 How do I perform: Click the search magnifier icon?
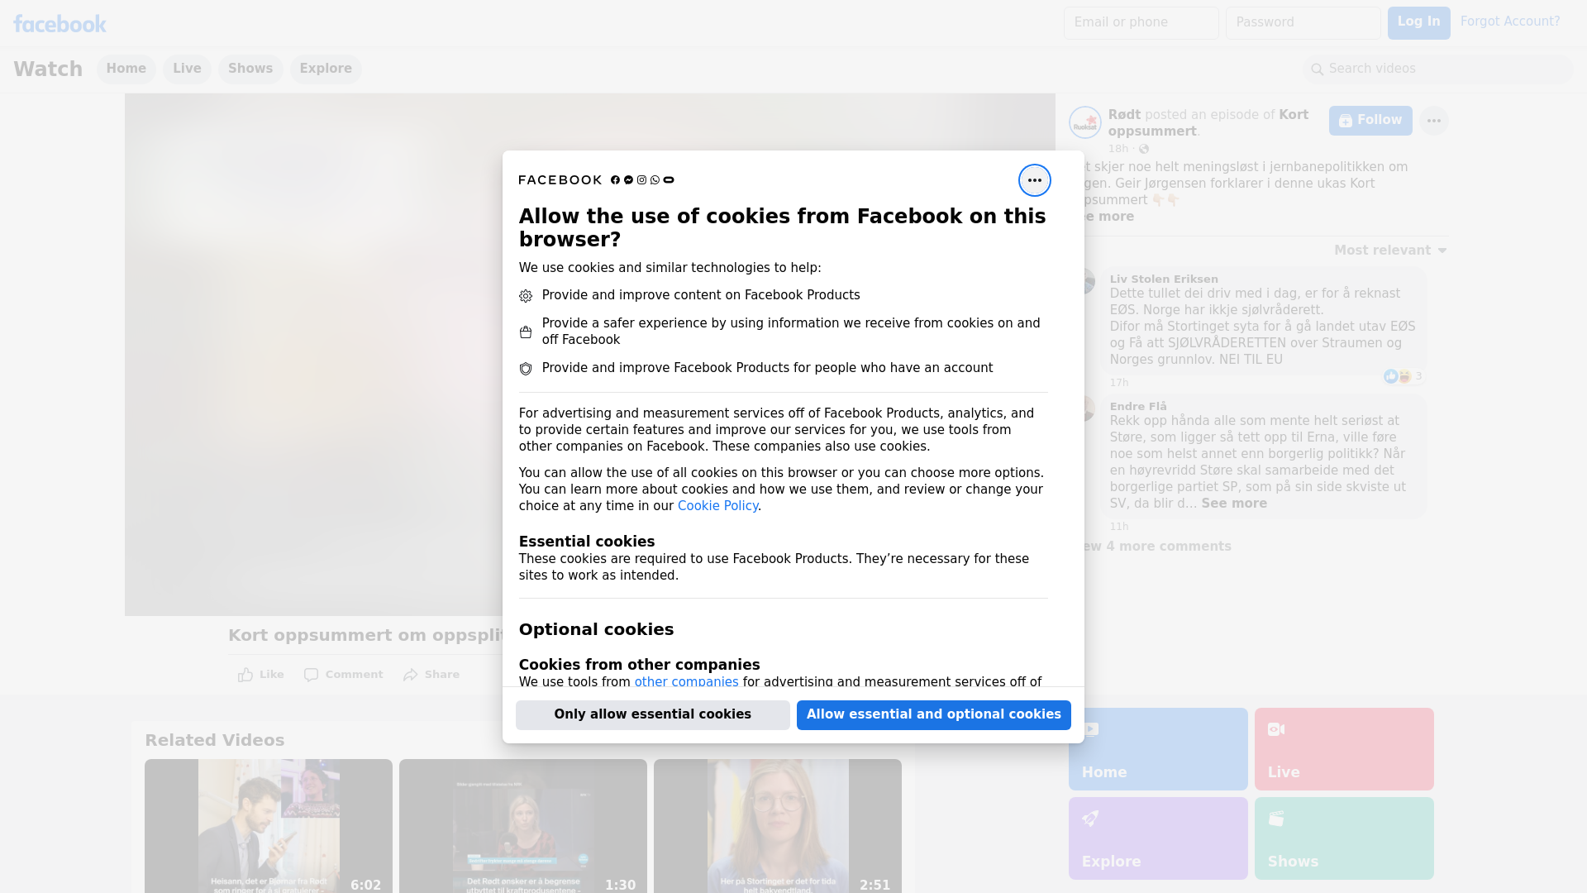click(x=1318, y=69)
